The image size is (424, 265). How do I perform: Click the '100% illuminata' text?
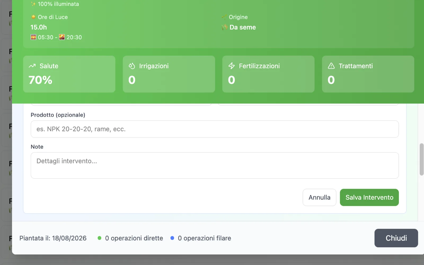58,4
